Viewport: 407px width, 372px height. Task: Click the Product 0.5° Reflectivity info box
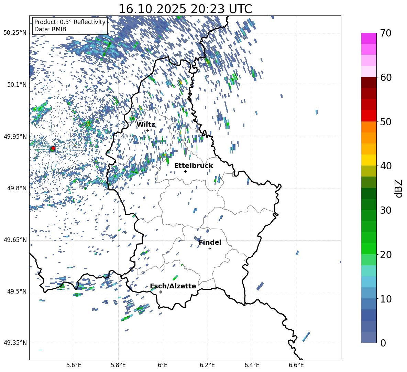pos(70,25)
